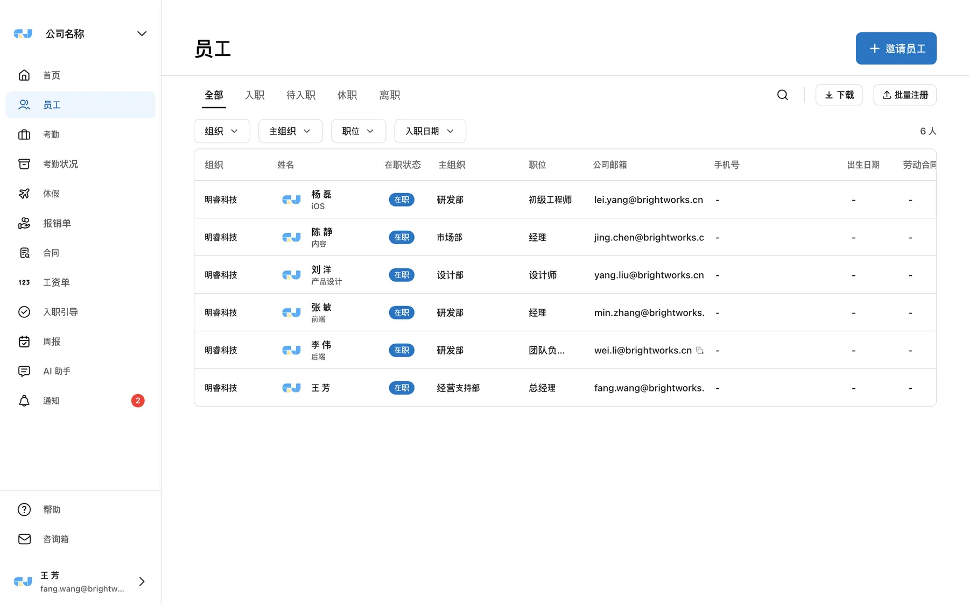Click the 邀请员工 button
This screenshot has width=969, height=605.
(896, 48)
